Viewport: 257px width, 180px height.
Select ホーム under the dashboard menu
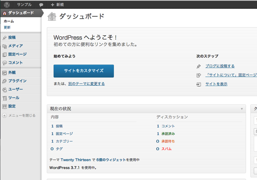9,21
